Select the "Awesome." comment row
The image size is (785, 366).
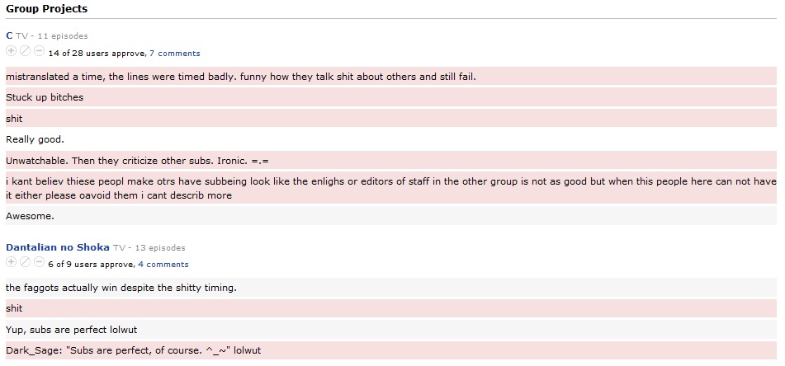[x=391, y=217]
